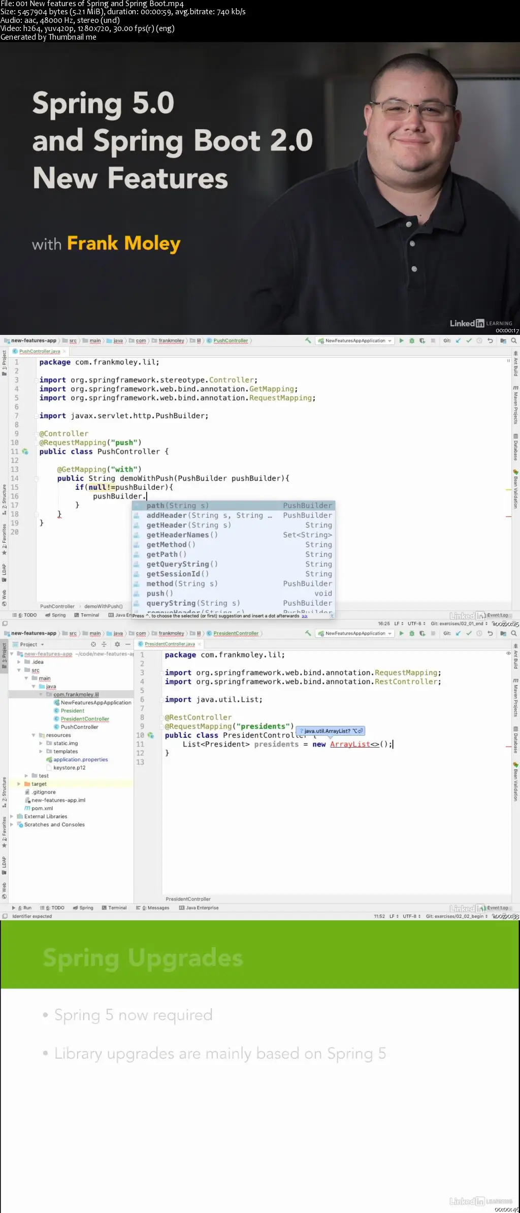Image resolution: width=520 pixels, height=1213 pixels.
Task: Click Git update project arrow in PushController IDE frame
Action: pyautogui.click(x=458, y=340)
